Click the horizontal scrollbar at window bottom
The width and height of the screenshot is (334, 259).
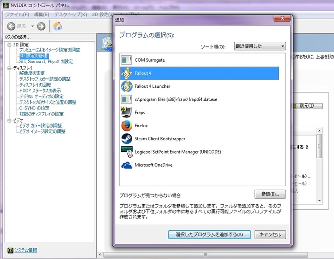(206, 255)
